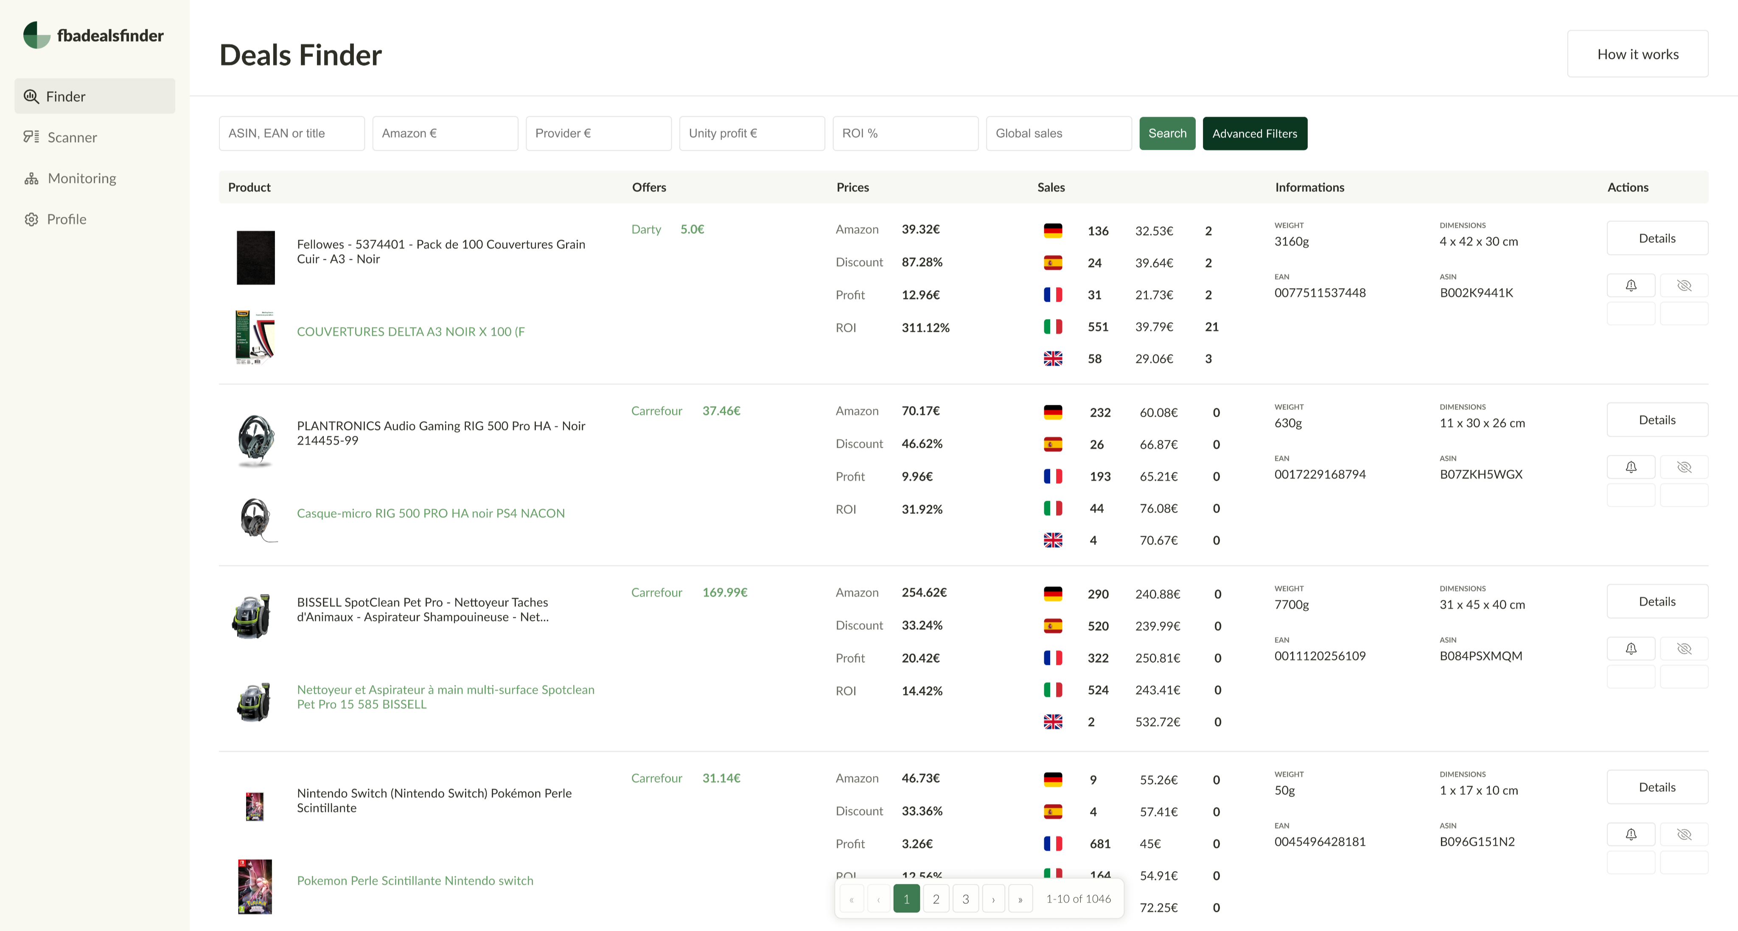1738x931 pixels.
Task: Open the Pokemon Perle Scintillante Nintendo switch link
Action: pyautogui.click(x=415, y=881)
